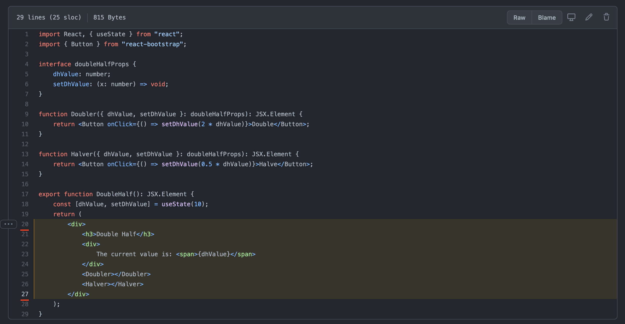Click "The current value is:" text
The image size is (625, 324).
pyautogui.click(x=134, y=254)
